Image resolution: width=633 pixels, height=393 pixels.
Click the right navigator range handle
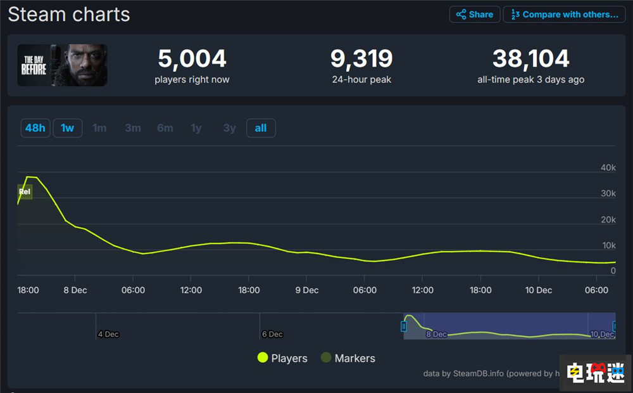click(x=615, y=326)
